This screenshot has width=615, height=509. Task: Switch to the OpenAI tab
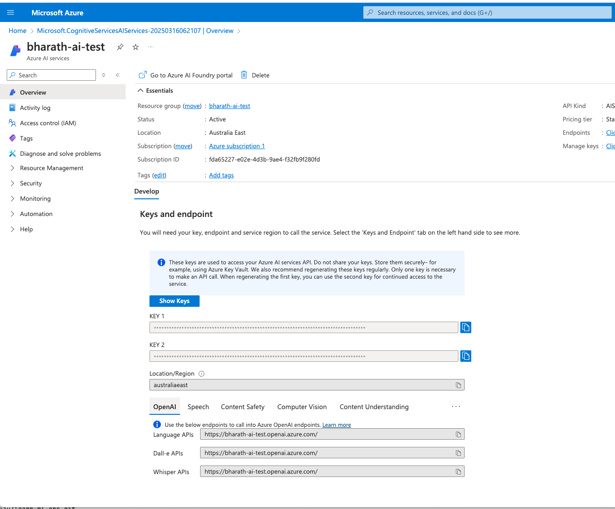pyautogui.click(x=165, y=407)
